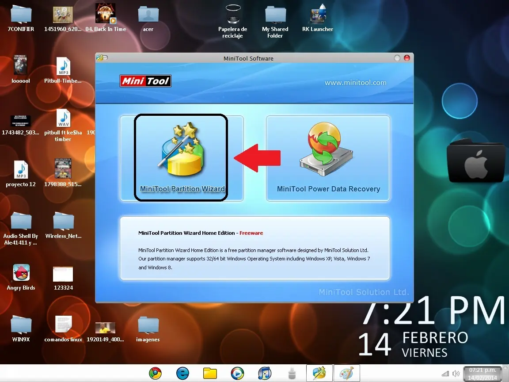Open pitbull ft ke$ha timber WAV file
This screenshot has width=509, height=382.
(63, 126)
